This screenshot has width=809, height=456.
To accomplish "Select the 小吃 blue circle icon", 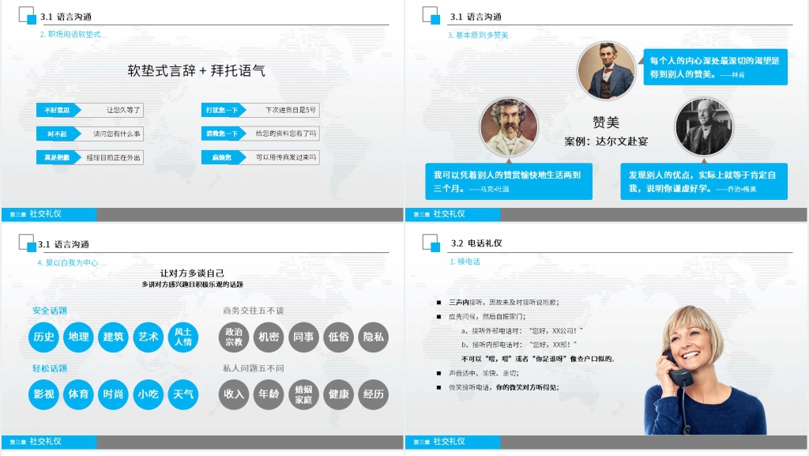I will click(x=148, y=395).
